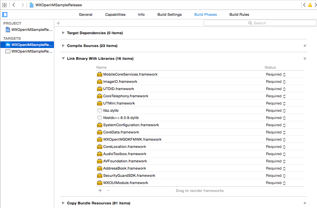Viewport: 317px width, 208px height.
Task: Remove selected framework with minus button
Action: (x=109, y=190)
